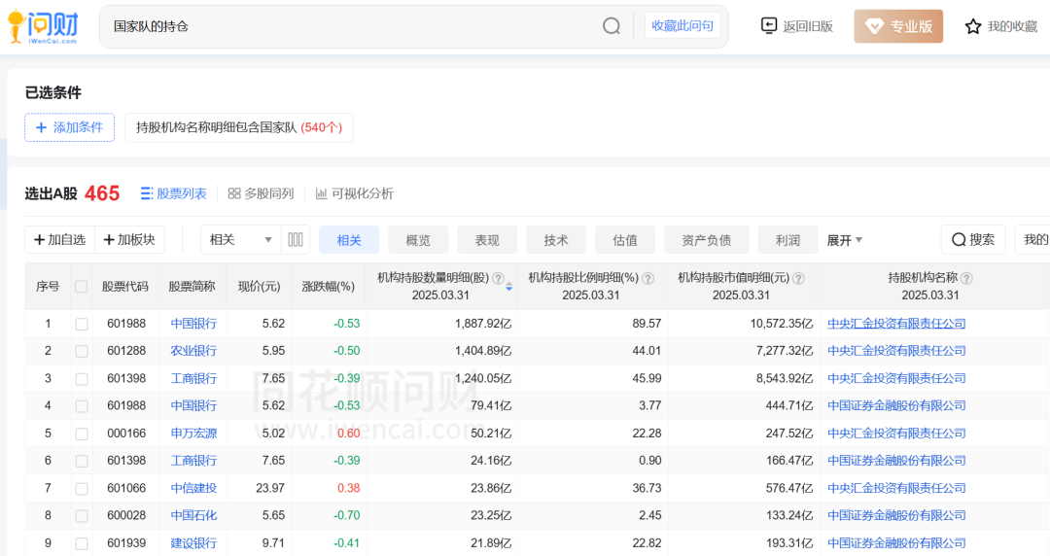Switch to the 估值 tab

(625, 240)
